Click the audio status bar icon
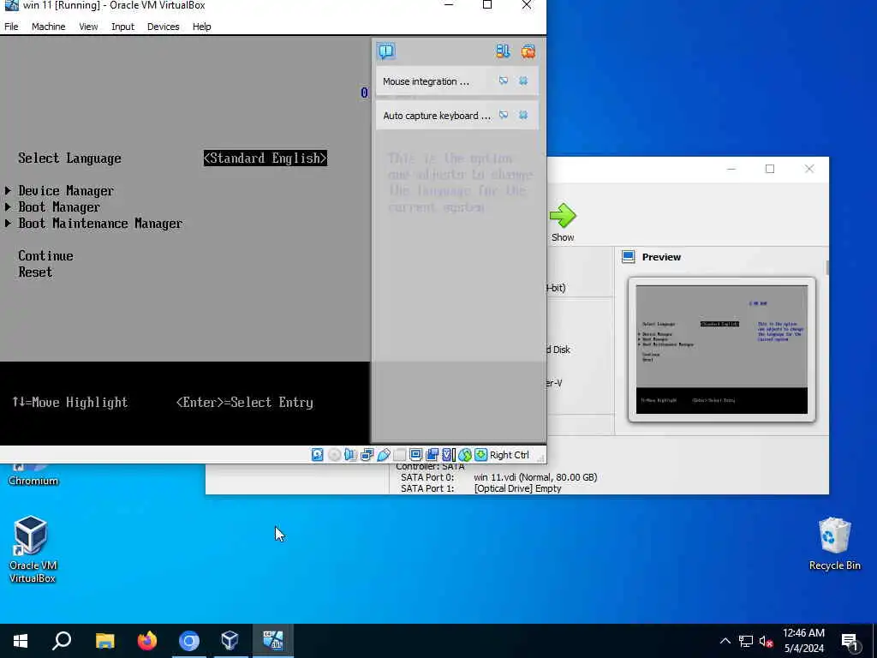 point(350,455)
